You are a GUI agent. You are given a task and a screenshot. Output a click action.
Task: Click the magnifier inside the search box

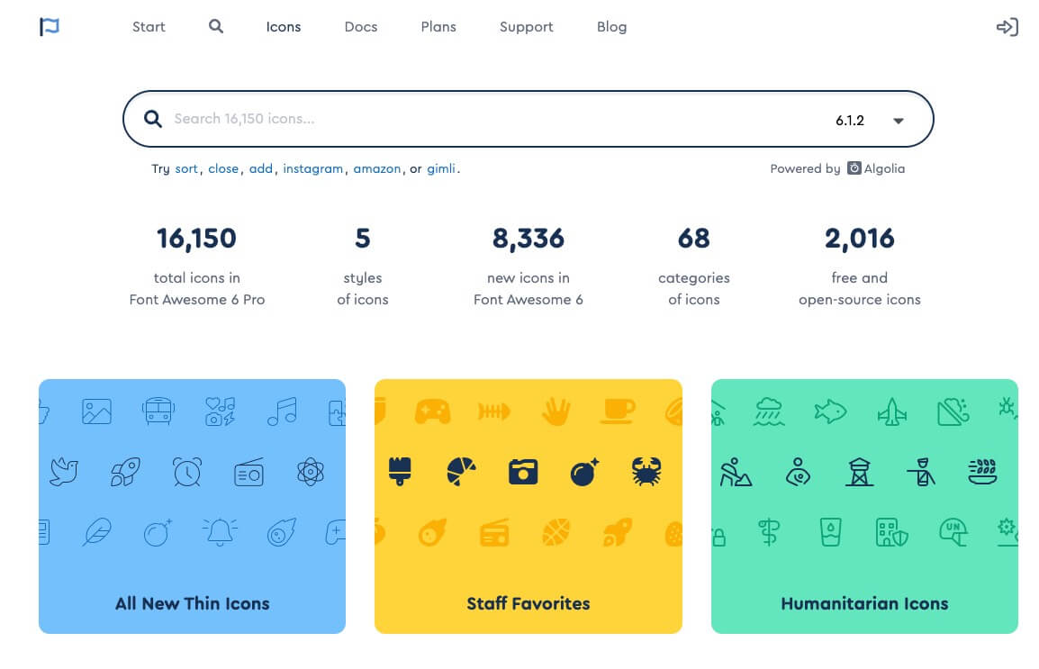pos(153,119)
